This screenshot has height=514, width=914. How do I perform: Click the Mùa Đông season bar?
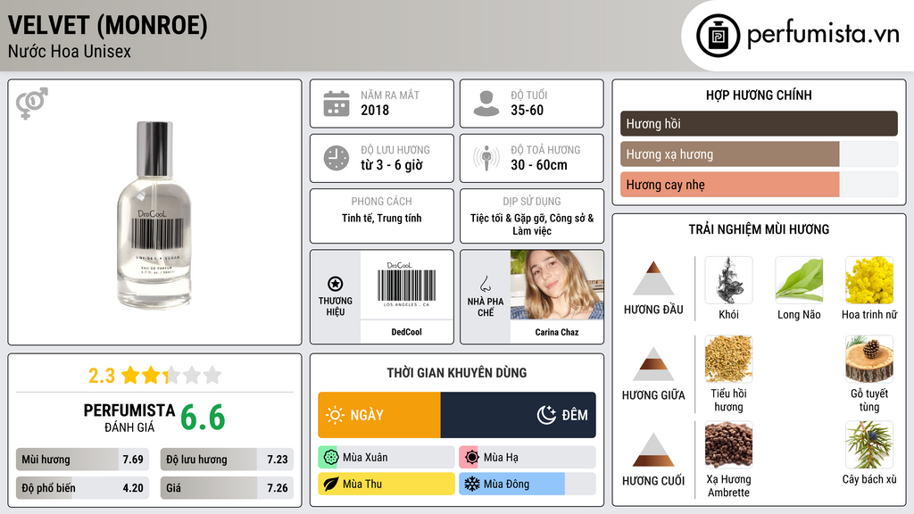pos(528,484)
